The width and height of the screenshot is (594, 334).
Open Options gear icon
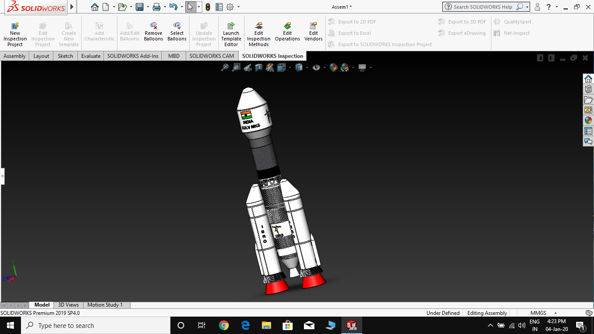(230, 7)
